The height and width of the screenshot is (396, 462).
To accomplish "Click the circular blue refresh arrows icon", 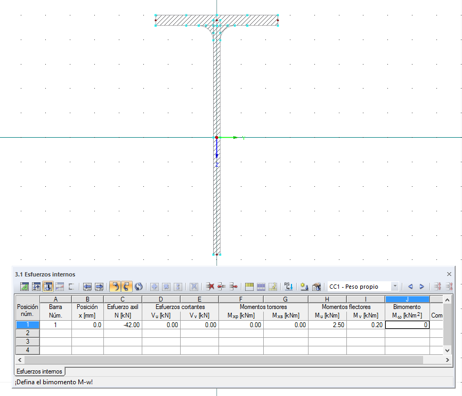I will tap(139, 287).
